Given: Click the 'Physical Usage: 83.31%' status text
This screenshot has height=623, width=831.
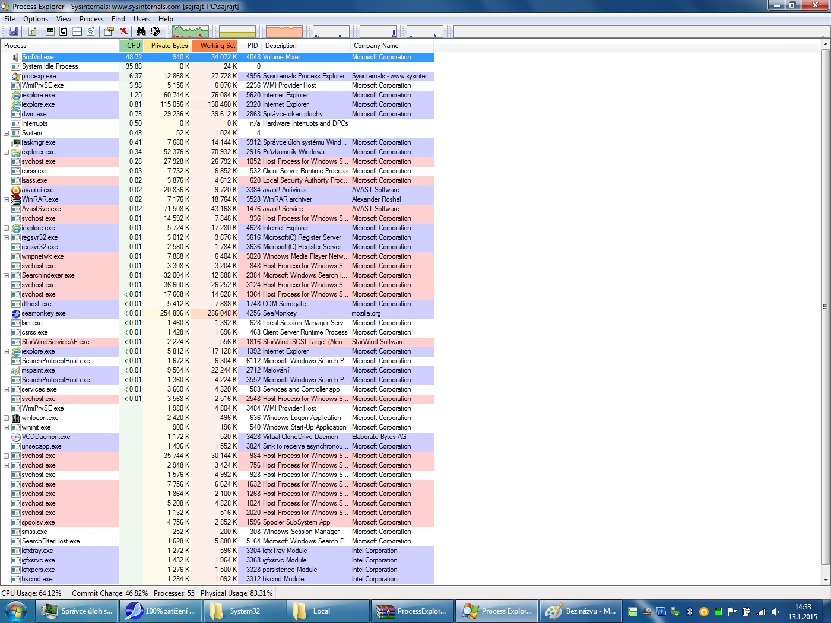Looking at the screenshot, I should pyautogui.click(x=237, y=593).
